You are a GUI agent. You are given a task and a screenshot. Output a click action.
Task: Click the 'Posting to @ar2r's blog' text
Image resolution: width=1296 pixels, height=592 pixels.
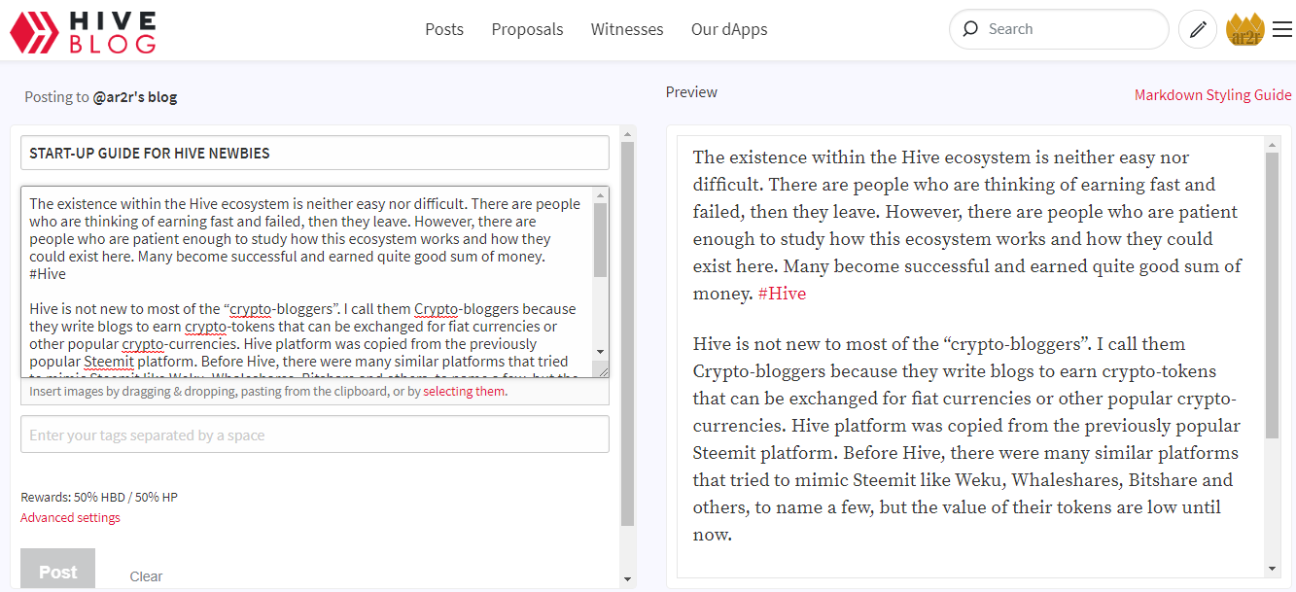click(101, 96)
